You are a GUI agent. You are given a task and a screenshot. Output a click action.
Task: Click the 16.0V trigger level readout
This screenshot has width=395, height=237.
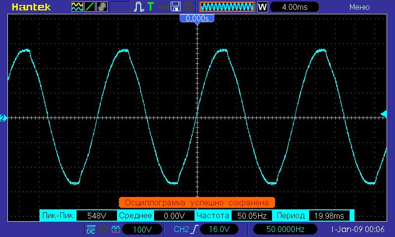coord(219,229)
